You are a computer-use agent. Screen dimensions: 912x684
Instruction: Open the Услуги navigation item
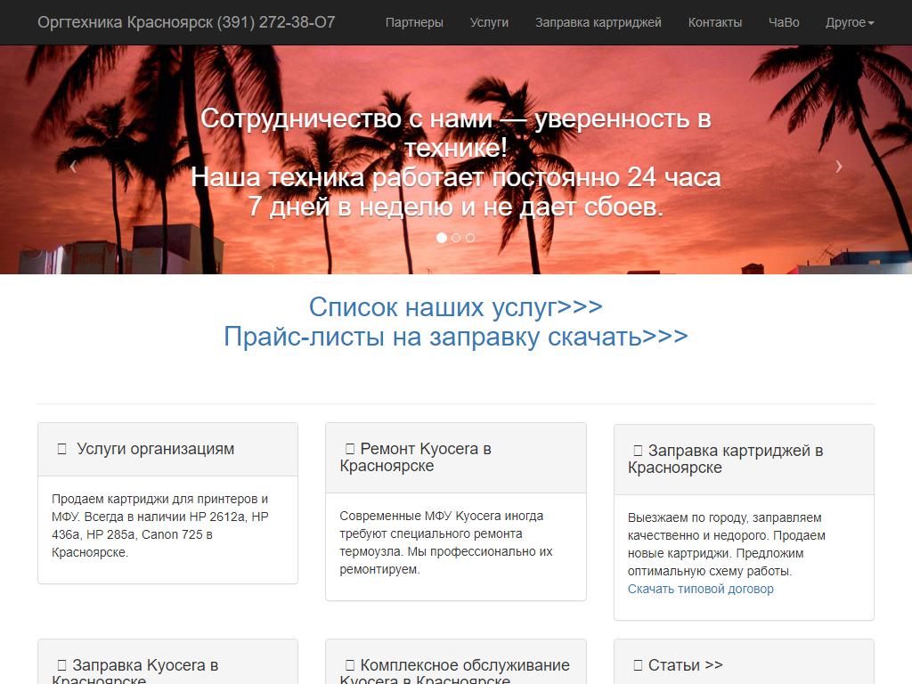[x=489, y=22]
